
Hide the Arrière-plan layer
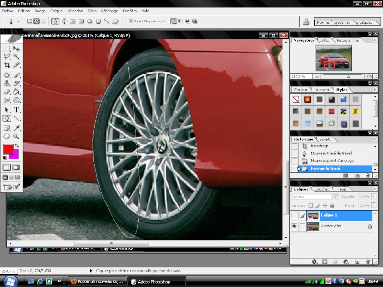coord(294,226)
